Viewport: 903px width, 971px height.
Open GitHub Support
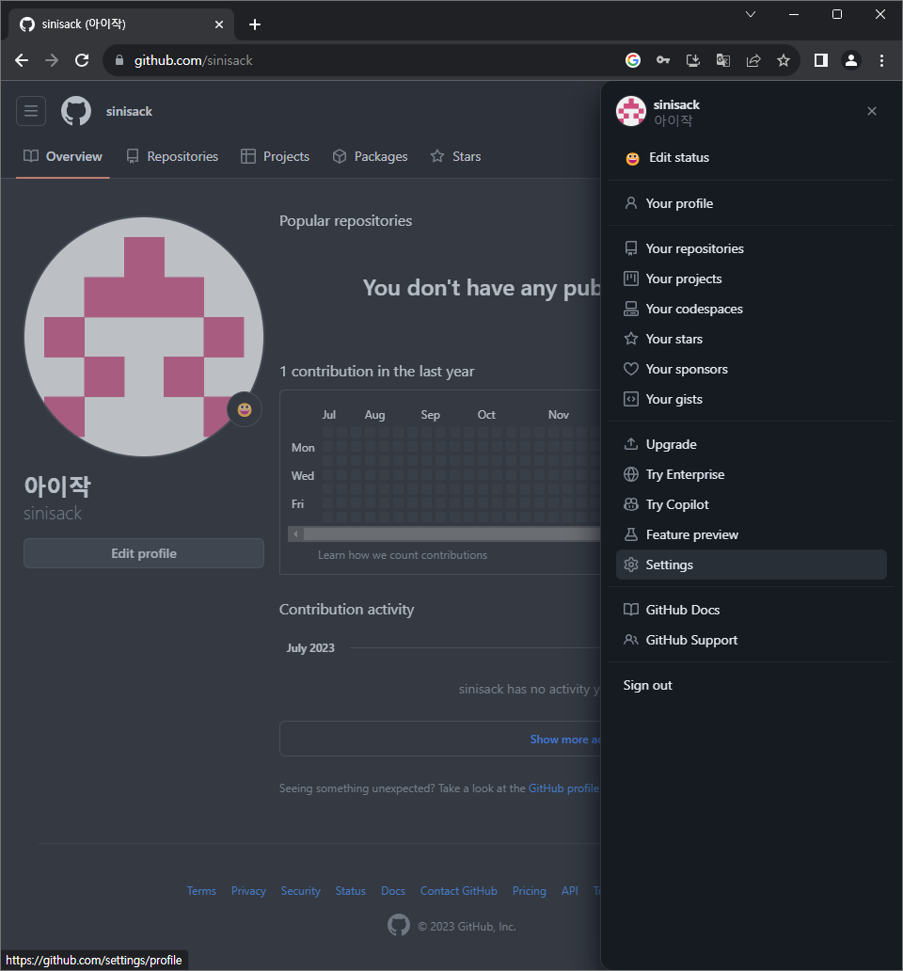tap(752, 641)
